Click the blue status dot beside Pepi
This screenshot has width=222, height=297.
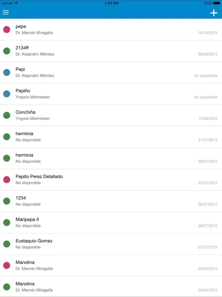pyautogui.click(x=7, y=72)
